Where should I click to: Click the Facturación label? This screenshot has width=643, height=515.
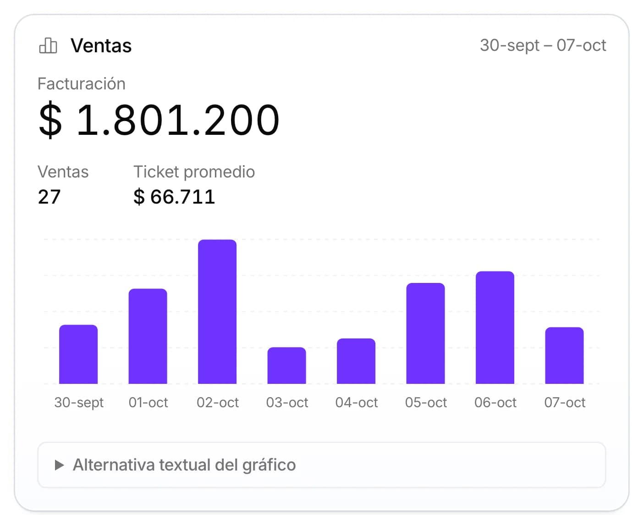point(82,84)
